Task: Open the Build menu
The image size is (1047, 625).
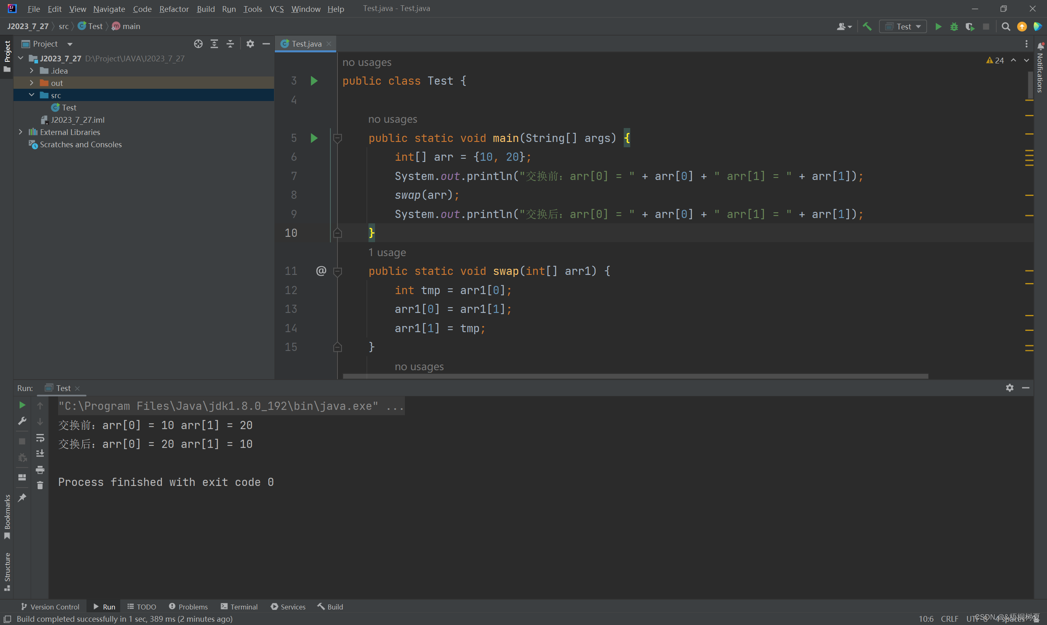Action: [205, 9]
